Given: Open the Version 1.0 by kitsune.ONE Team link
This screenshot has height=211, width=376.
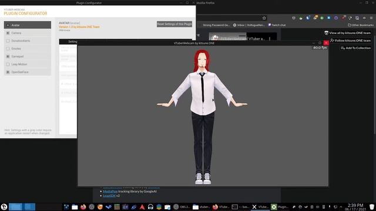Looking at the screenshot, I should [79, 27].
